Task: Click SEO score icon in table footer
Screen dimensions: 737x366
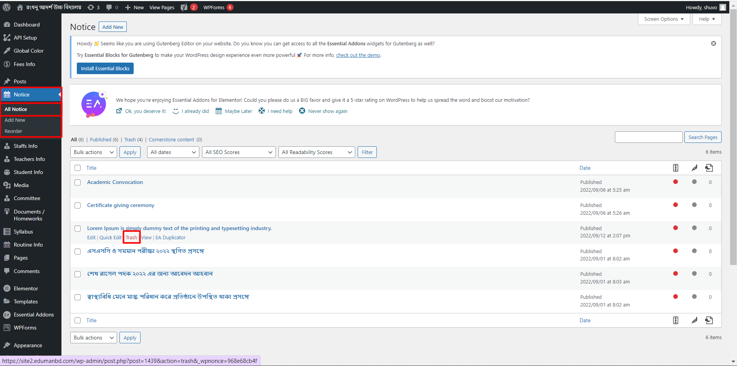Action: (676, 320)
